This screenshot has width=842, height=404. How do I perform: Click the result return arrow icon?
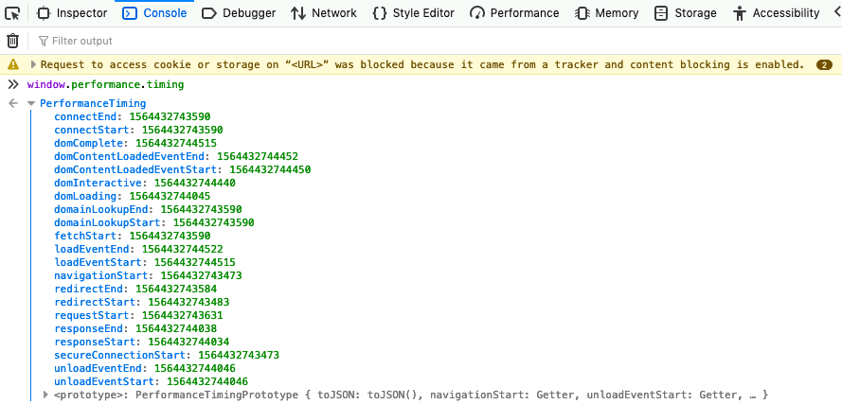(12, 103)
